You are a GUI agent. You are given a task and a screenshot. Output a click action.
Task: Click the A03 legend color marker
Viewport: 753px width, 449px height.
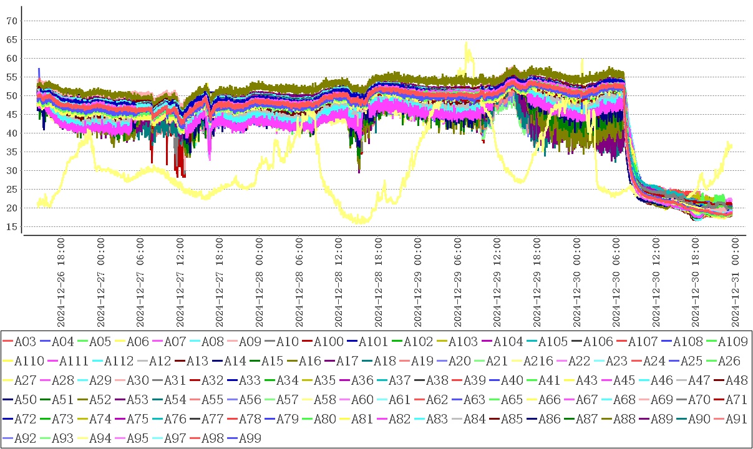[8, 341]
